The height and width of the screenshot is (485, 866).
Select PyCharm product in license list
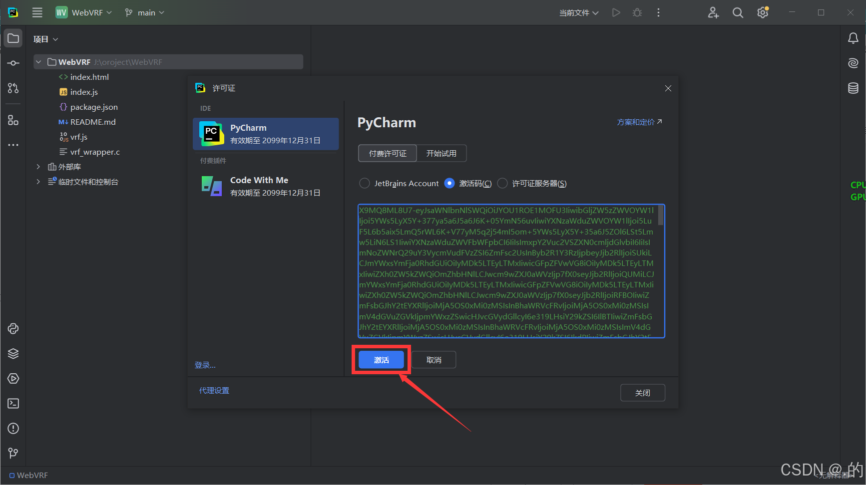(266, 134)
